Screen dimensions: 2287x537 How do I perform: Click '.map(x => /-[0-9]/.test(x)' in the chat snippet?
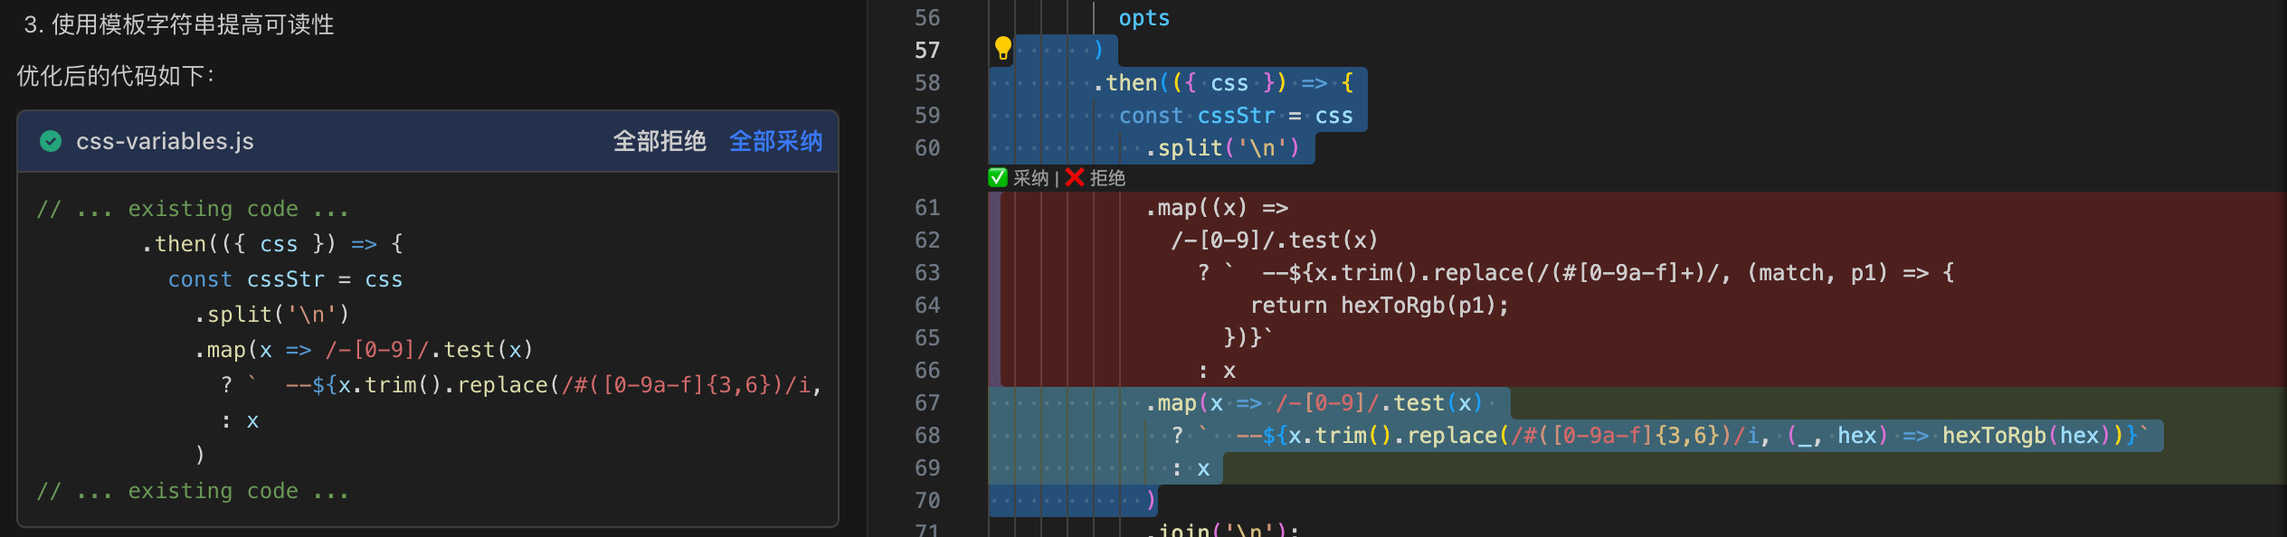point(364,350)
